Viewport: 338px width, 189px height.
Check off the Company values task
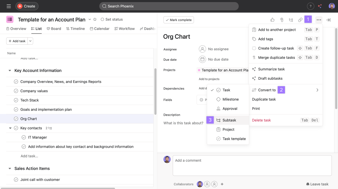(x=16, y=91)
